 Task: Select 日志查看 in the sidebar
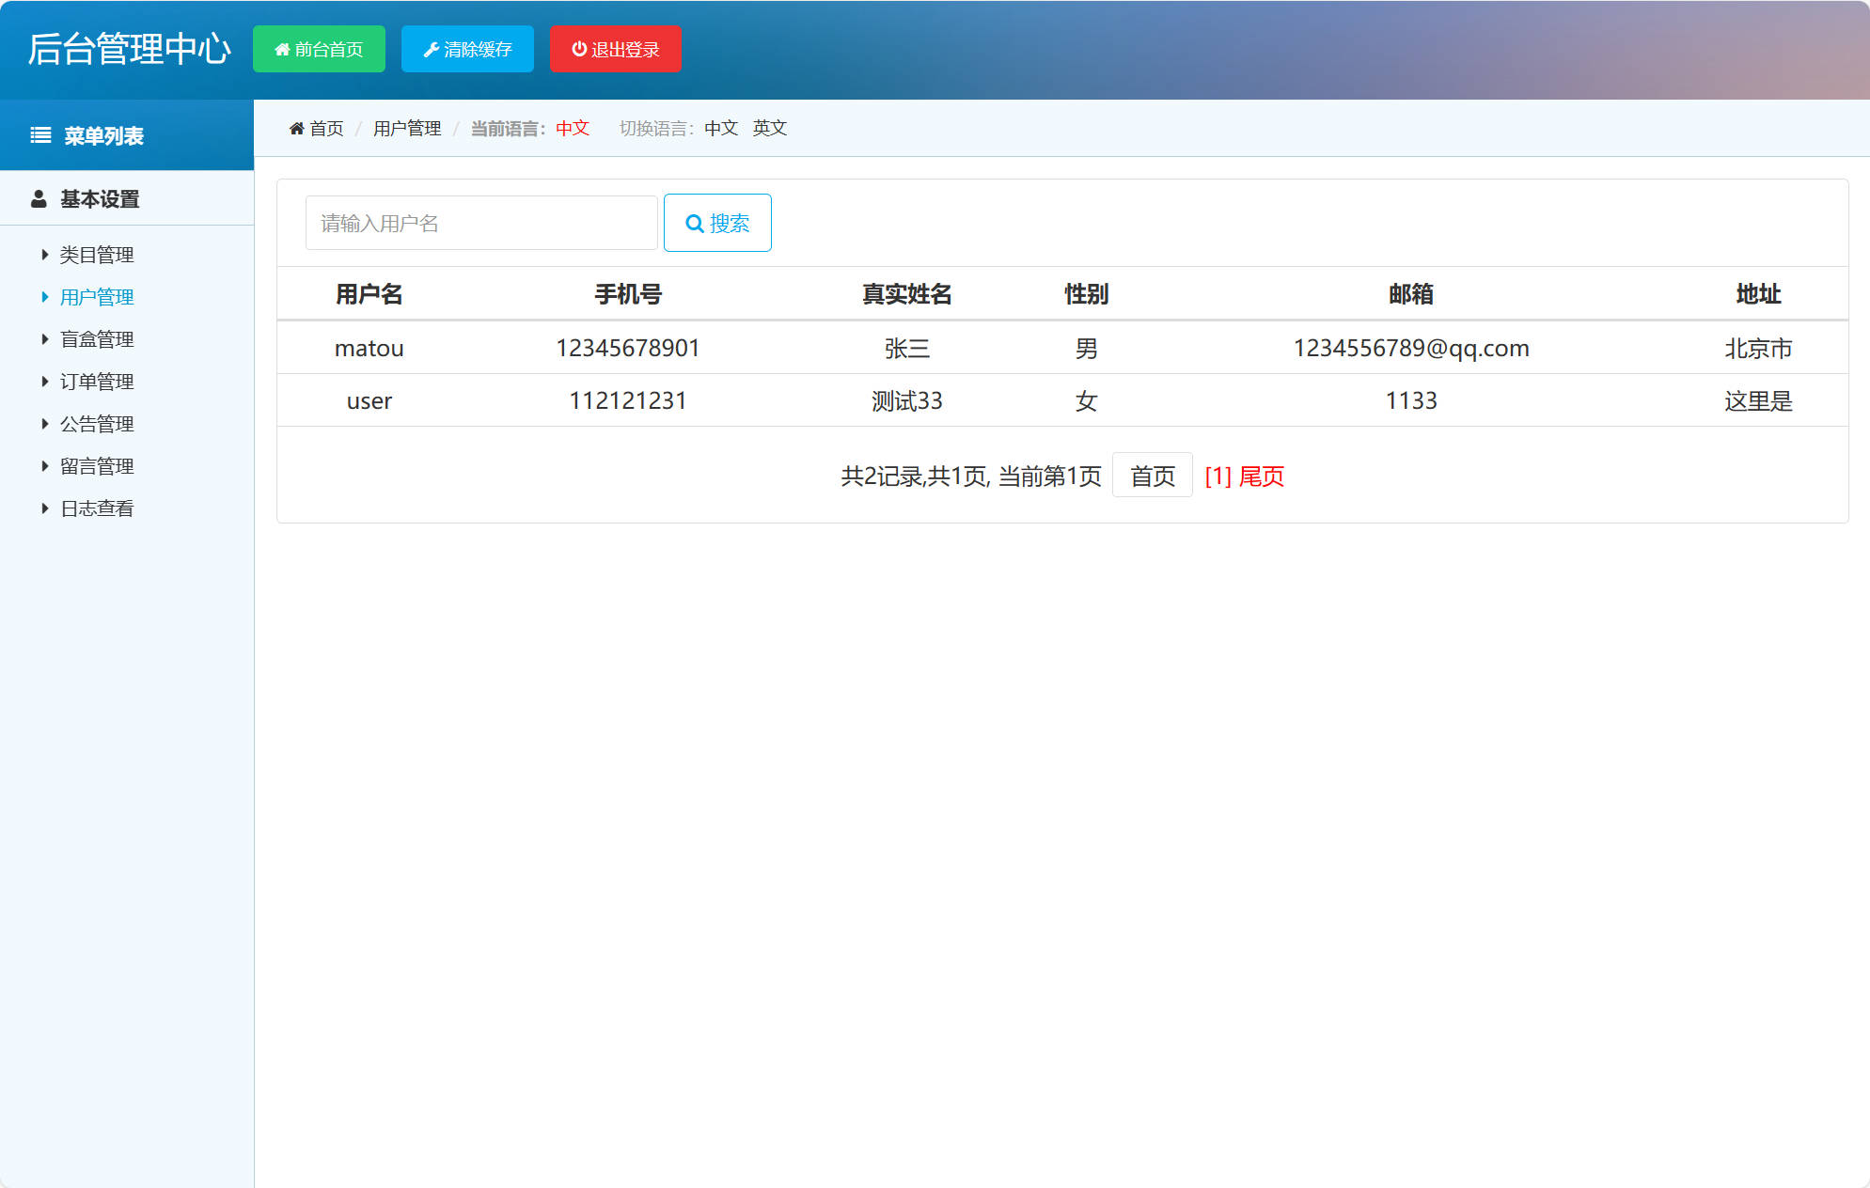(x=97, y=508)
